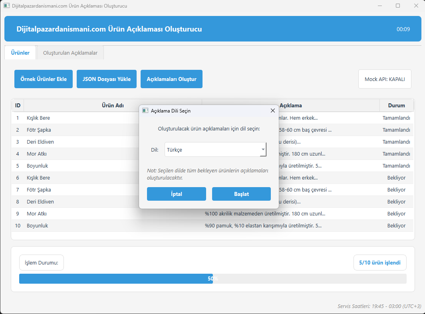
Task: Click the main window app icon
Action: (6, 6)
